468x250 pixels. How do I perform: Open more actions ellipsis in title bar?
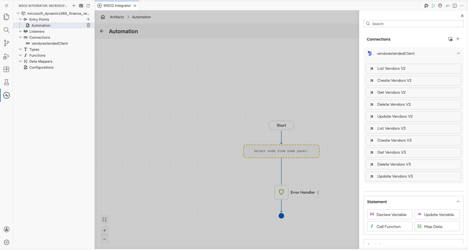pyautogui.click(x=462, y=5)
